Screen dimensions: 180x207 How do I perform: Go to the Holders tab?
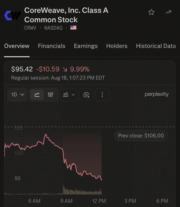click(117, 46)
